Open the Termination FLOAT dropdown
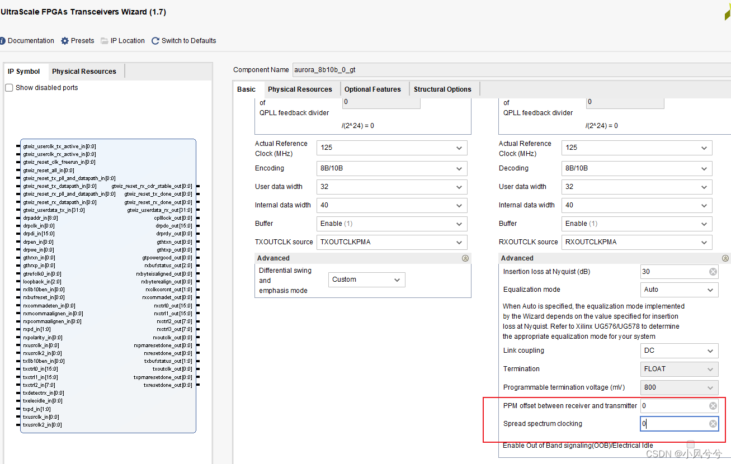Screen dimensions: 731x464 coord(680,369)
